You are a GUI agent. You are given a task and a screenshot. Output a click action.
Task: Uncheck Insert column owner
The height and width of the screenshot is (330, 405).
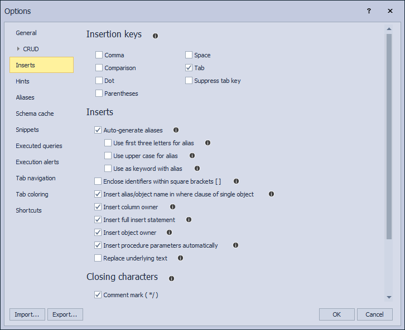(x=98, y=207)
